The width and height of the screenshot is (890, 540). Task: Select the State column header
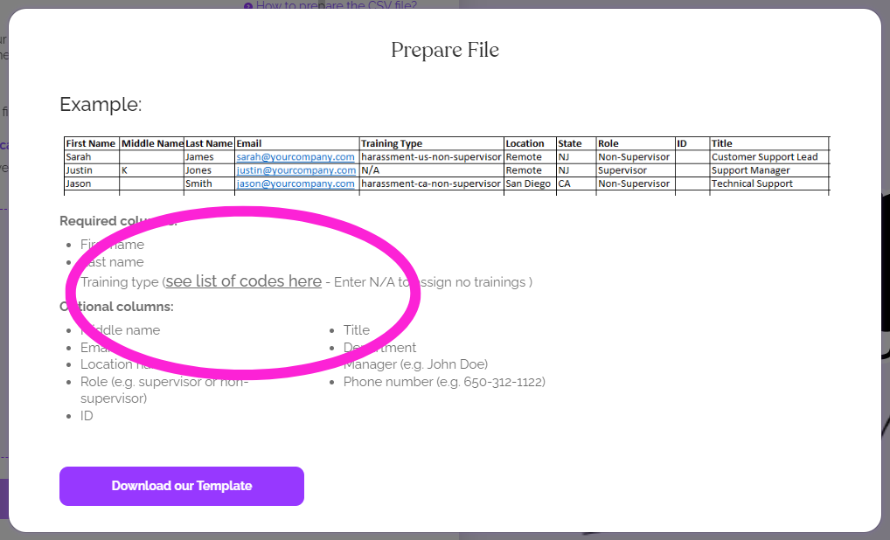coord(568,143)
